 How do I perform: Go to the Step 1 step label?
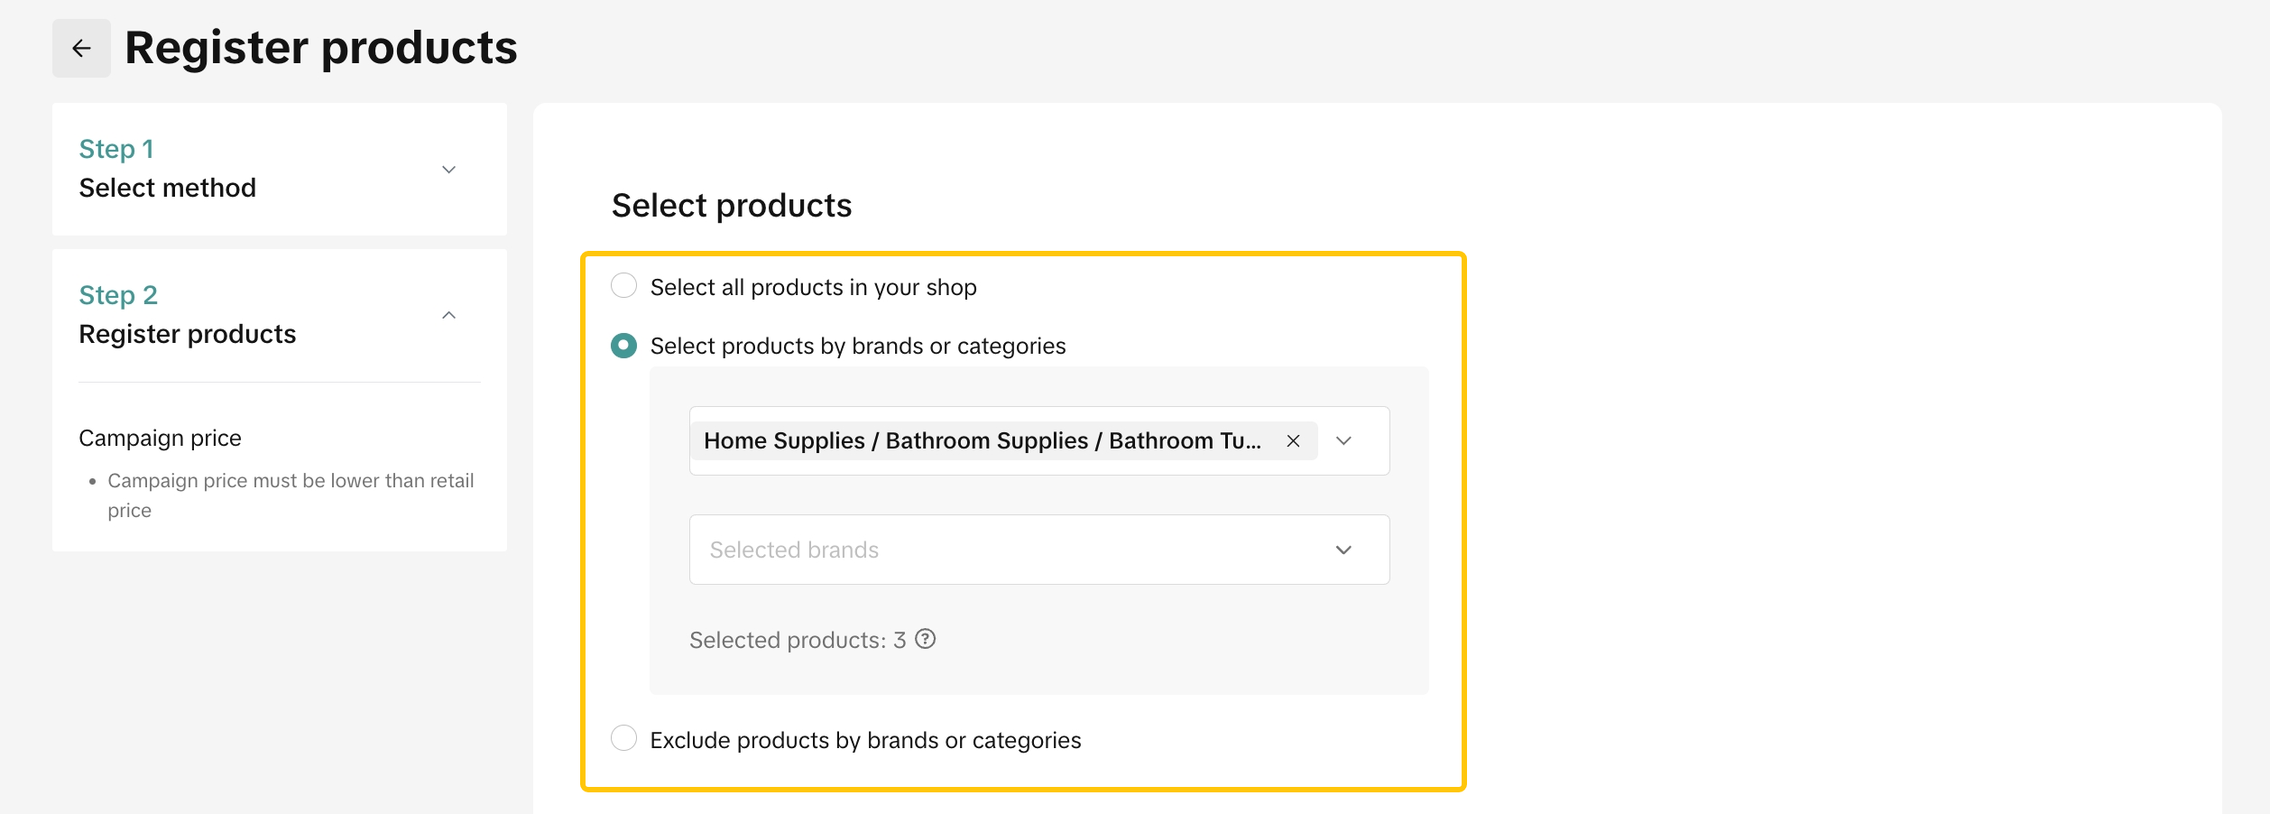pos(116,149)
